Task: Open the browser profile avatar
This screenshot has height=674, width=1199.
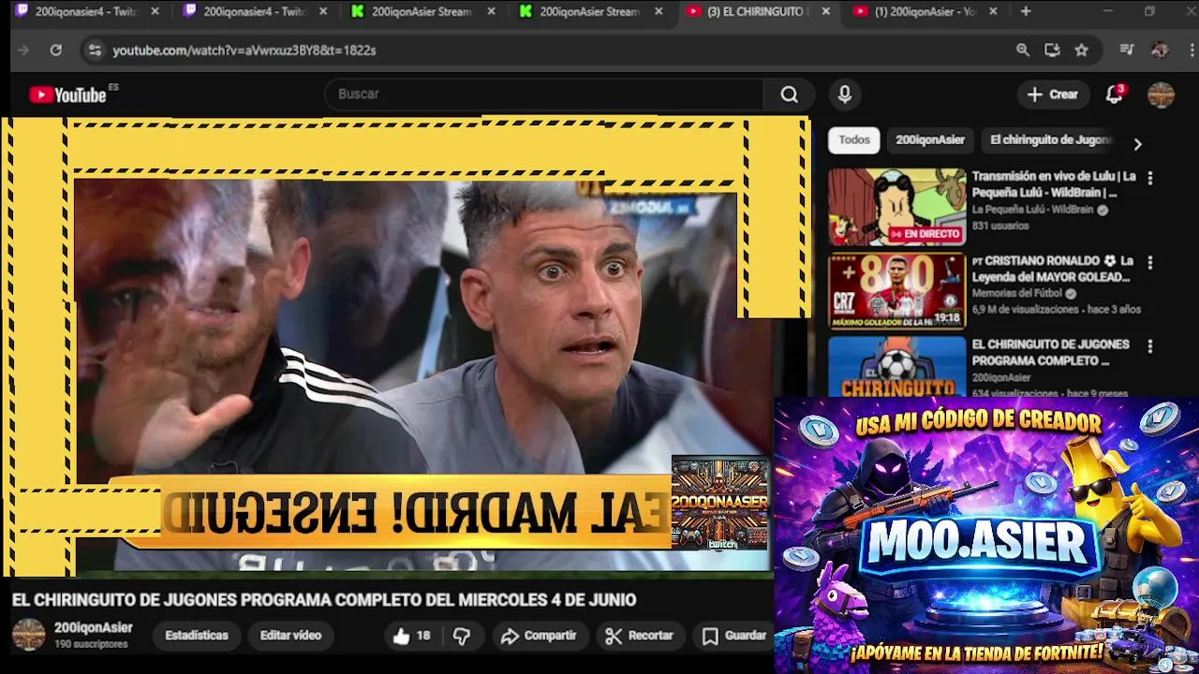Action: click(x=1160, y=51)
